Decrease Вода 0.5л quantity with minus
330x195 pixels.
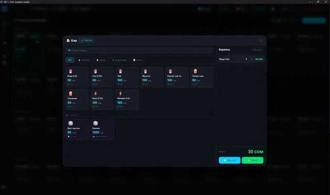pyautogui.click(x=241, y=59)
